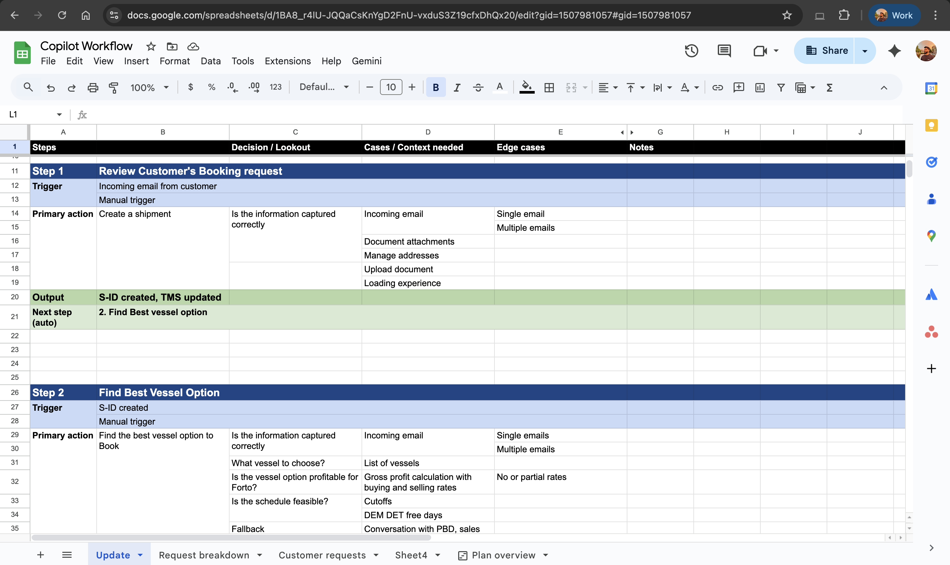Viewport: 950px width, 565px height.
Task: Insert a chart from the toolbar
Action: pyautogui.click(x=760, y=88)
